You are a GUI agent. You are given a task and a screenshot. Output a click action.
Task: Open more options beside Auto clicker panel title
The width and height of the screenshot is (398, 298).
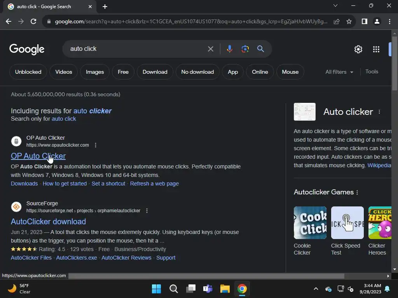379,112
